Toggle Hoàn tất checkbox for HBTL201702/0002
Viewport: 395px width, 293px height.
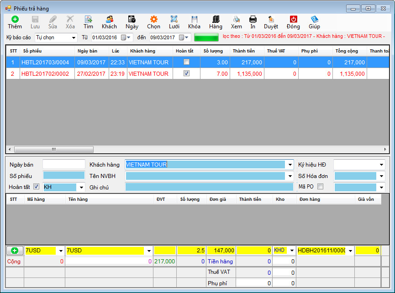pos(186,73)
